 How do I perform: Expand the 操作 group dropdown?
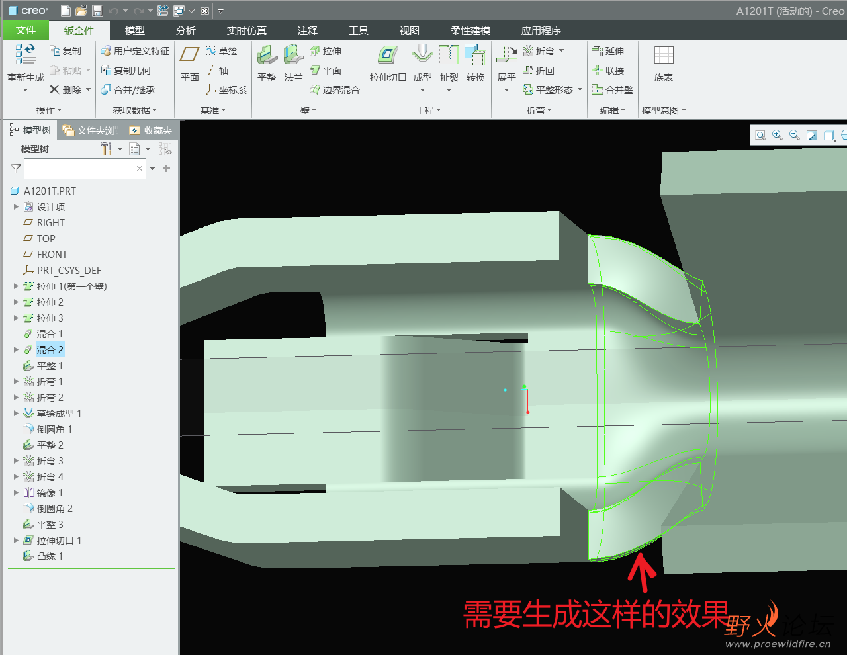49,110
